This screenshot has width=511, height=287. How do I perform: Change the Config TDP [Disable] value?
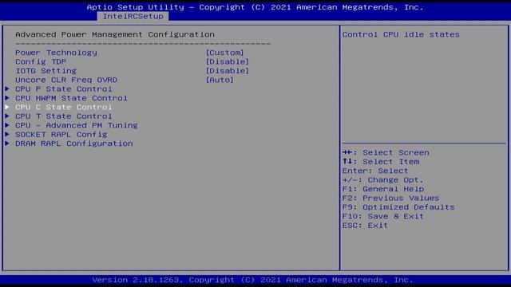227,62
